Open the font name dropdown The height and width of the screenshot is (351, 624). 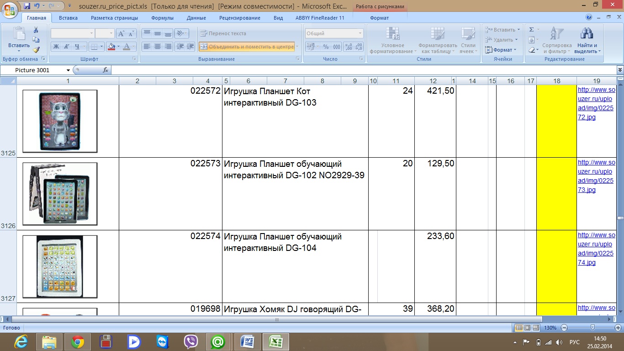pyautogui.click(x=91, y=33)
